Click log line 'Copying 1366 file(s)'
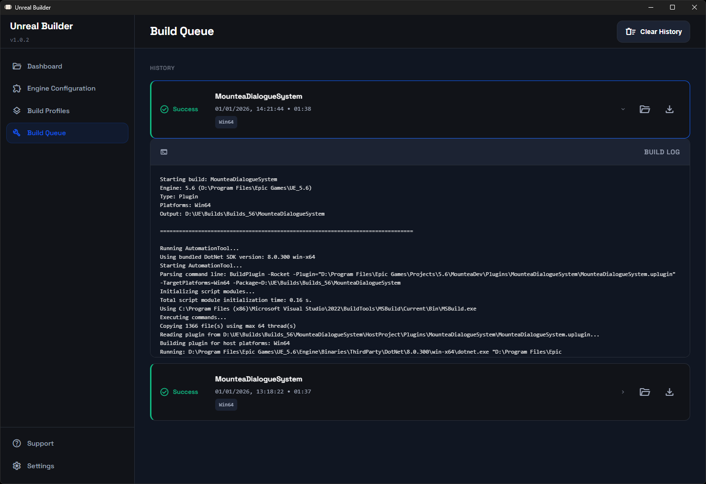 [x=228, y=326]
